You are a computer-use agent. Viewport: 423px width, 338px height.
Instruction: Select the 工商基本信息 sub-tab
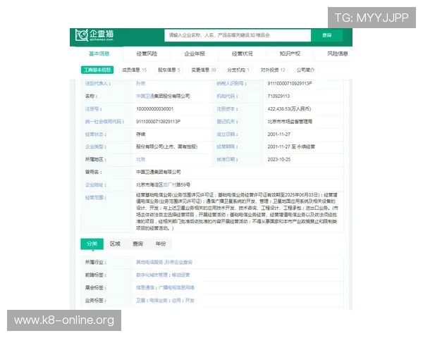[97, 70]
